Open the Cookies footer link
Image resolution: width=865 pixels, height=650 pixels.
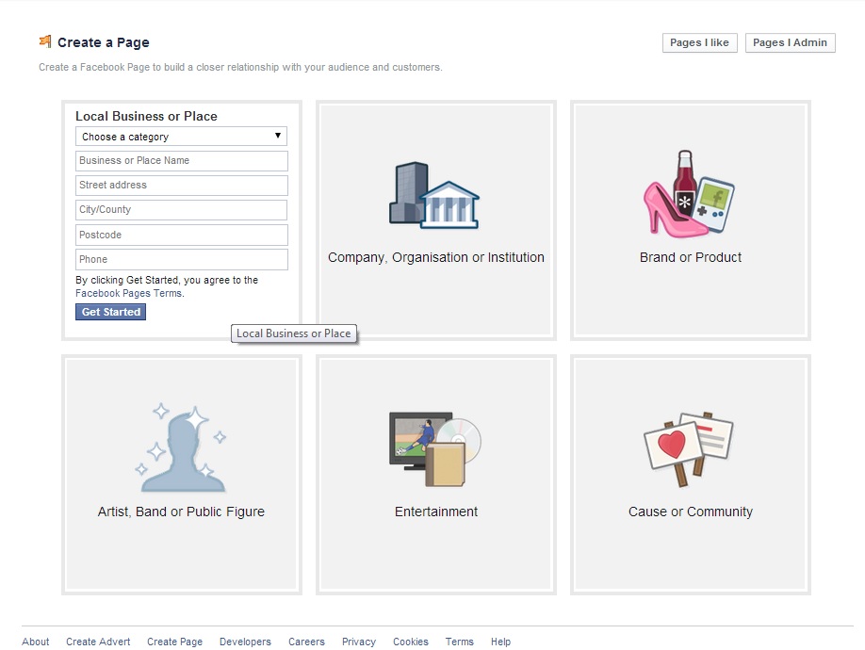point(411,642)
